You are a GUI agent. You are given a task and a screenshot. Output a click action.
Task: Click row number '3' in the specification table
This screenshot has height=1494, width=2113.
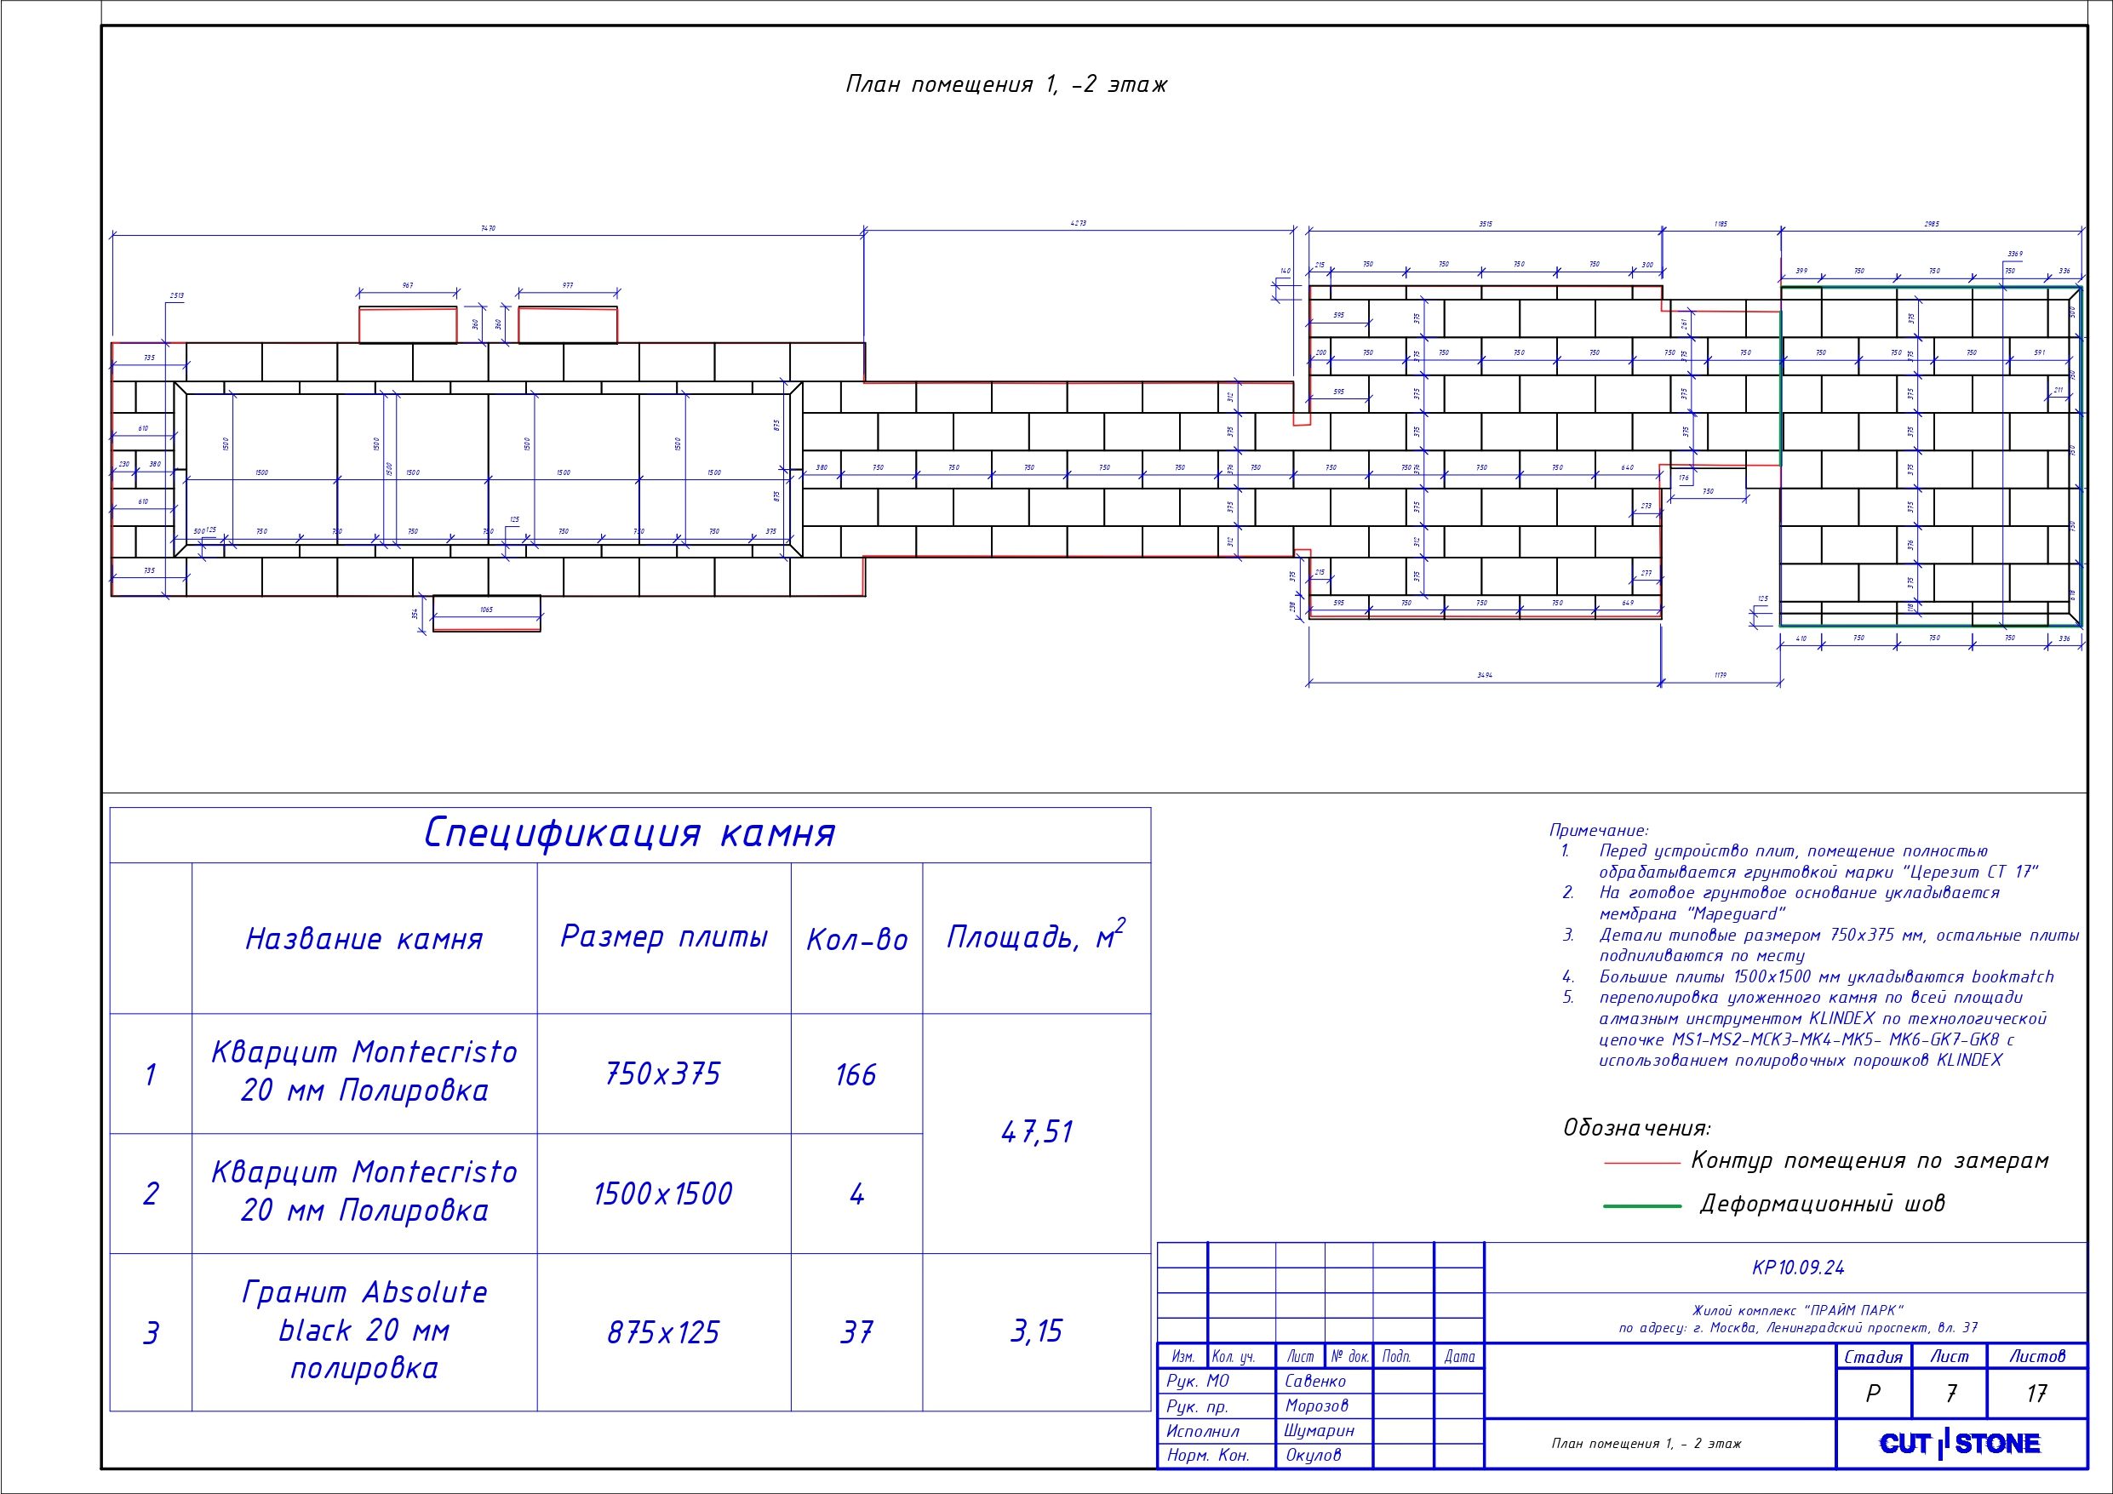click(151, 1332)
